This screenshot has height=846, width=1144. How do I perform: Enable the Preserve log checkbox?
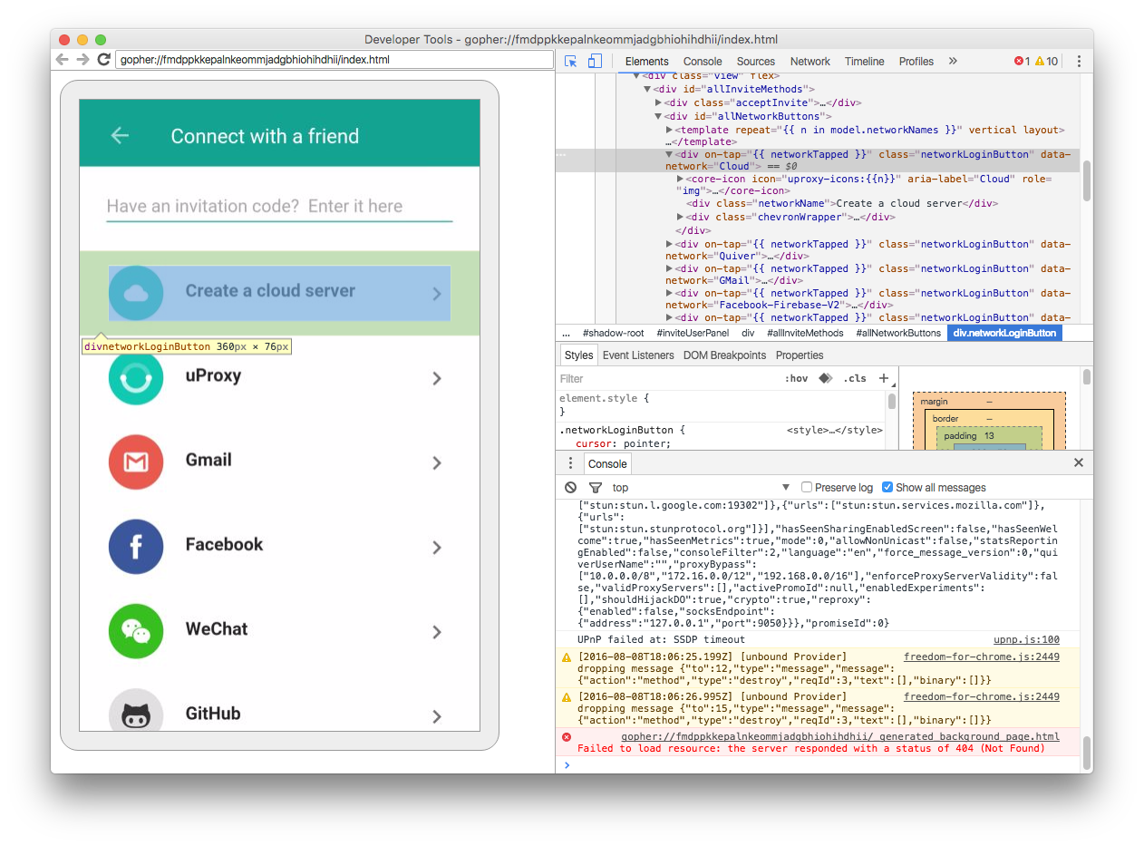806,487
